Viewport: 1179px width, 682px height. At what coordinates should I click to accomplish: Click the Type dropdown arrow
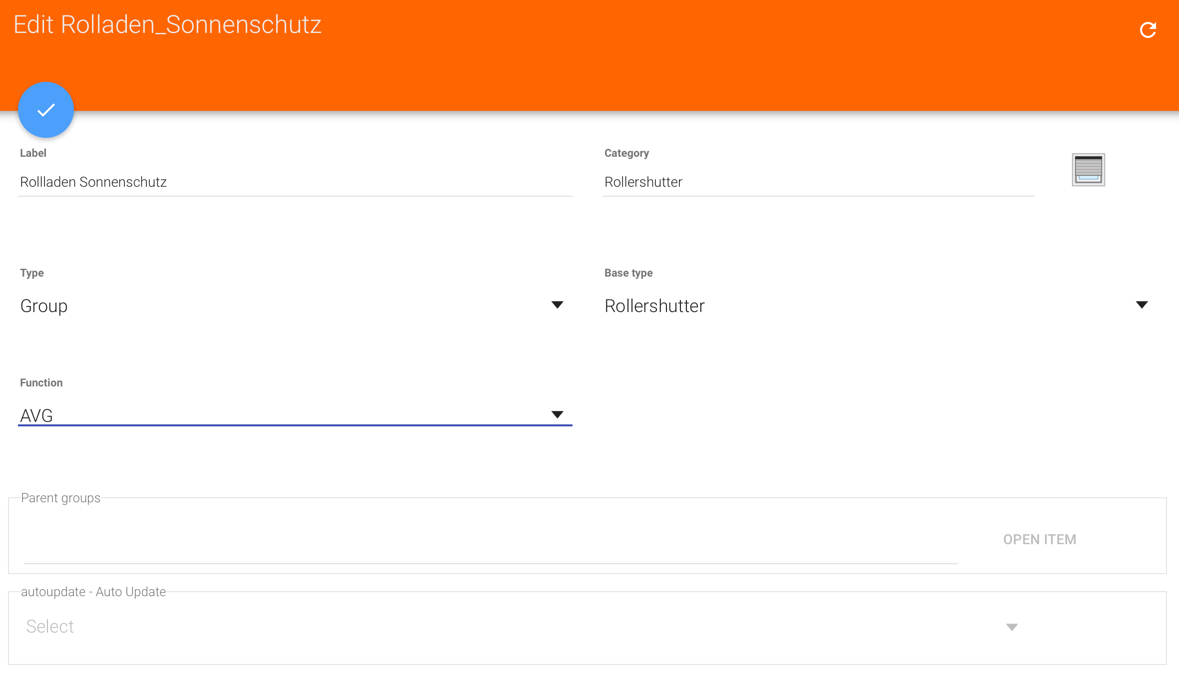557,305
